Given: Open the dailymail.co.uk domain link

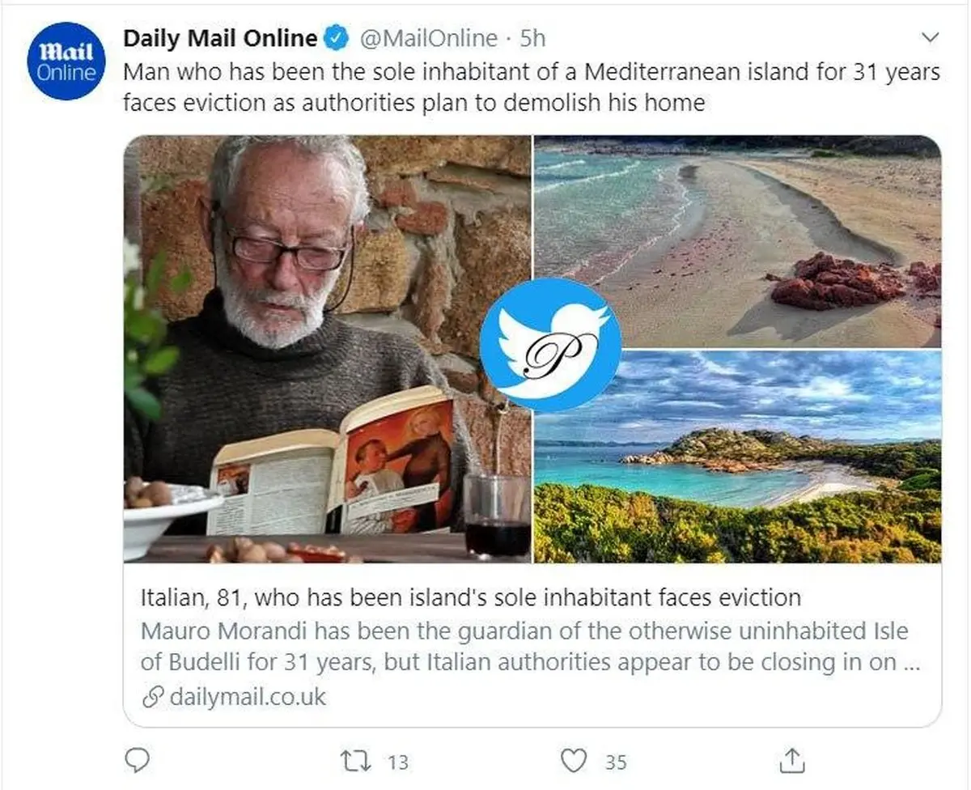Looking at the screenshot, I should tap(248, 697).
